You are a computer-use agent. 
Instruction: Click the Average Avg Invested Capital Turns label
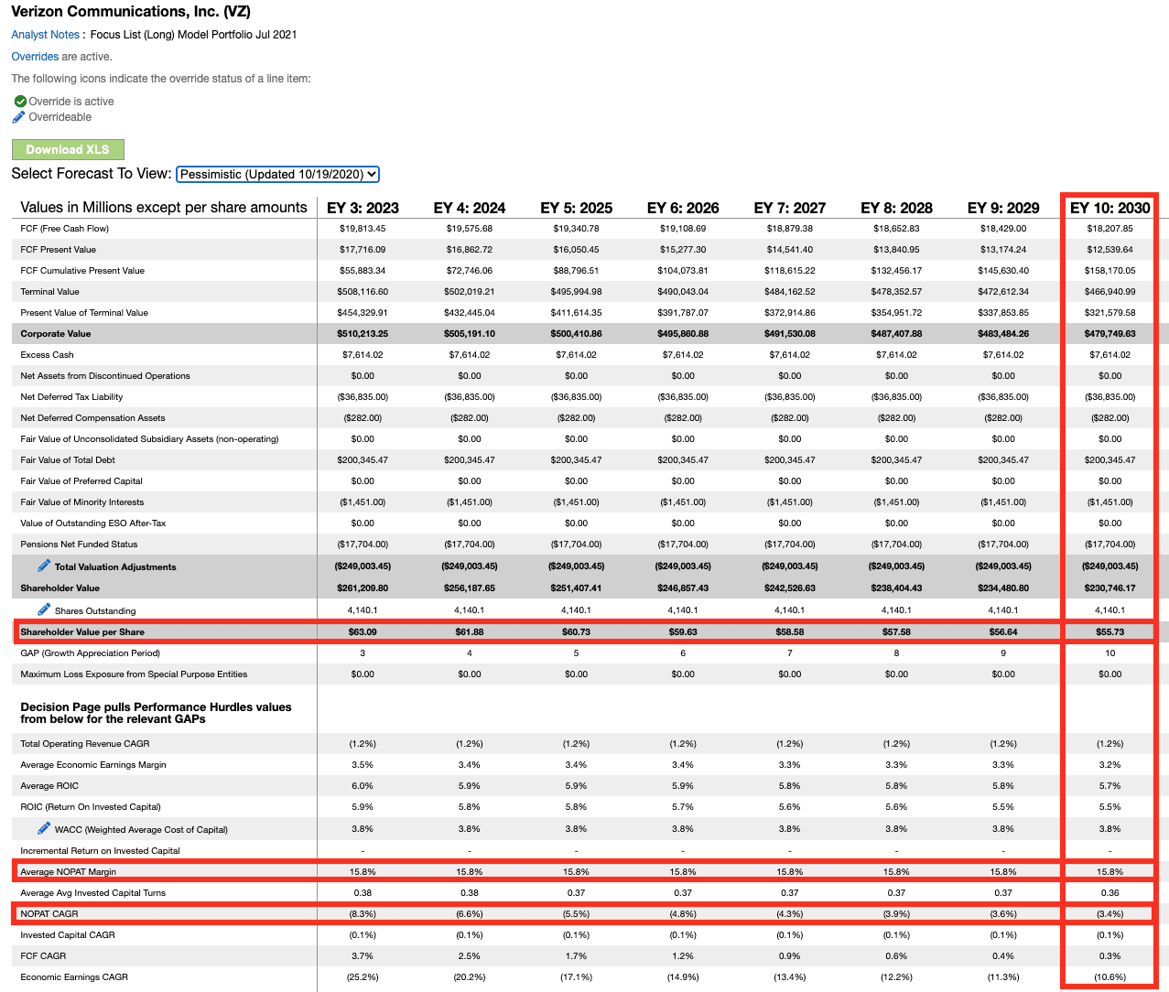click(x=93, y=893)
